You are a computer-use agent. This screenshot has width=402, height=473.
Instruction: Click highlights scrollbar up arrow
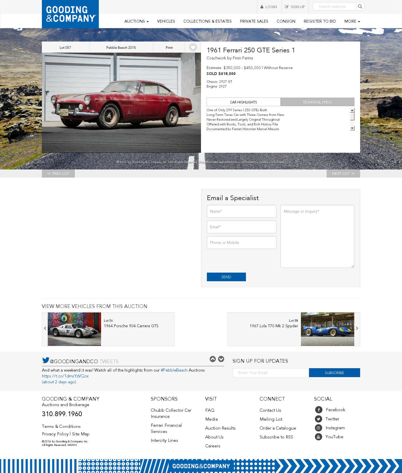point(352,110)
